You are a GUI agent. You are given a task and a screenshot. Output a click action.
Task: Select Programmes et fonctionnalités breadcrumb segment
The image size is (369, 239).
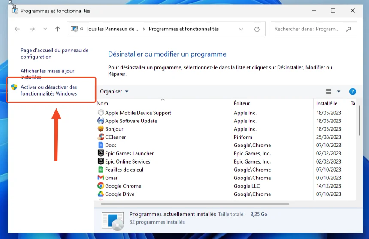[184, 29]
